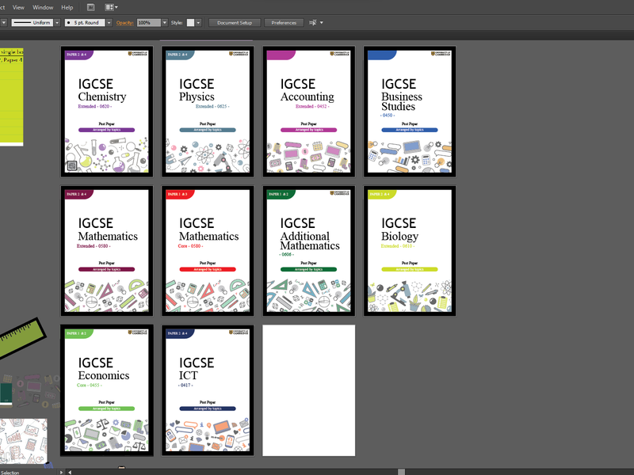The width and height of the screenshot is (634, 475).
Task: Click the status bar arrow beside Selection
Action: click(61, 472)
